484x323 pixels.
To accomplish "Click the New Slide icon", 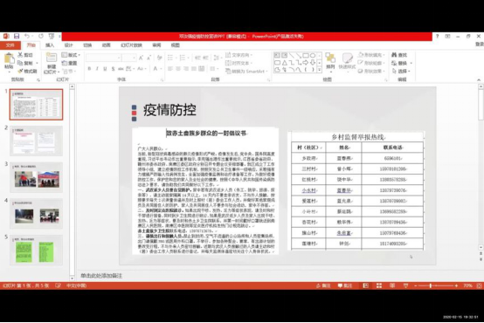I will tap(52, 64).
